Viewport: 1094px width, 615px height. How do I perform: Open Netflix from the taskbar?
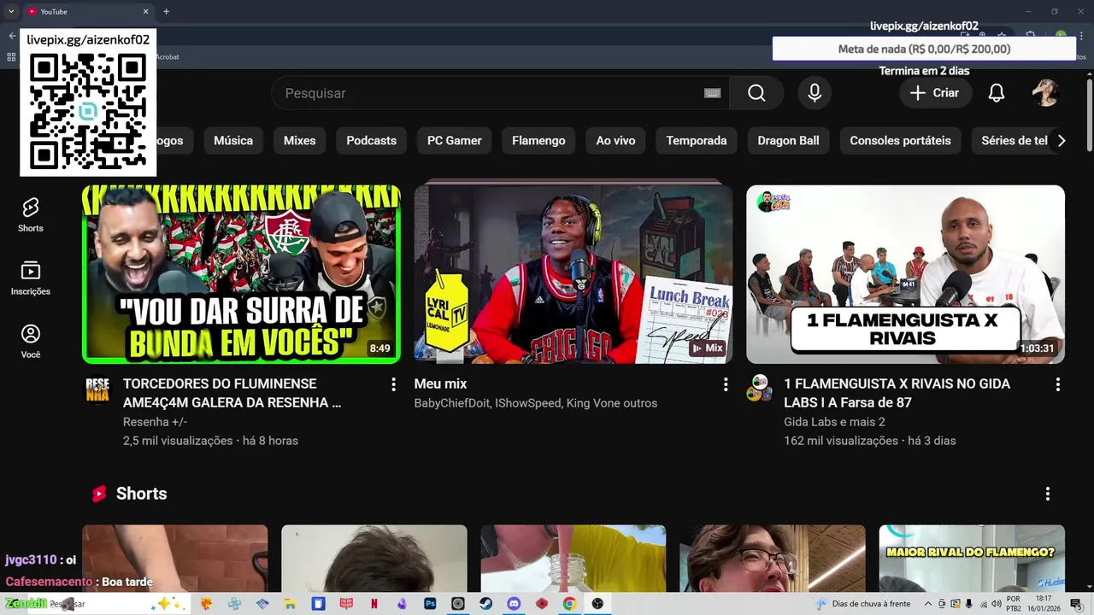click(373, 604)
